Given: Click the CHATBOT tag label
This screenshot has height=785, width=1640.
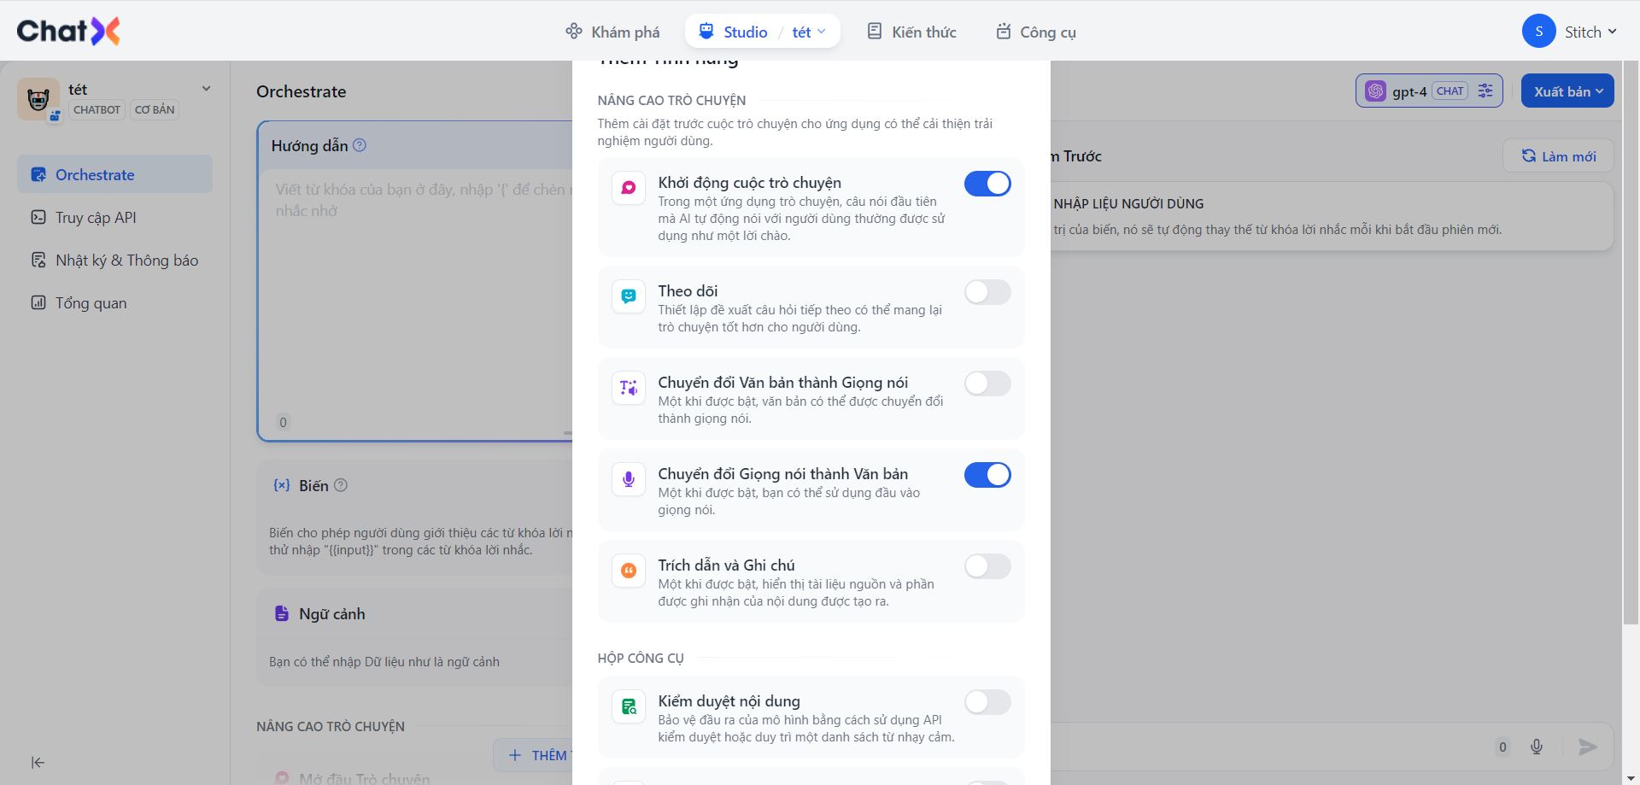Looking at the screenshot, I should pyautogui.click(x=97, y=109).
